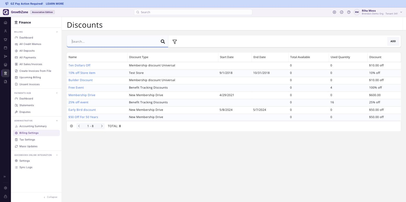
Task: Go to the previous page of discounts
Action: [x=79, y=126]
